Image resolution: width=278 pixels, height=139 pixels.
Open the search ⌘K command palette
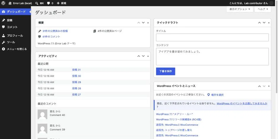point(39,3)
